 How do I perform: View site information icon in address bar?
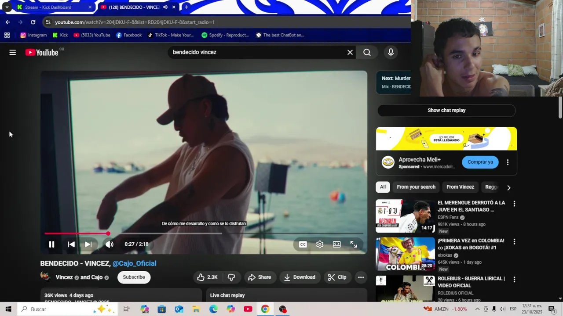pos(48,22)
